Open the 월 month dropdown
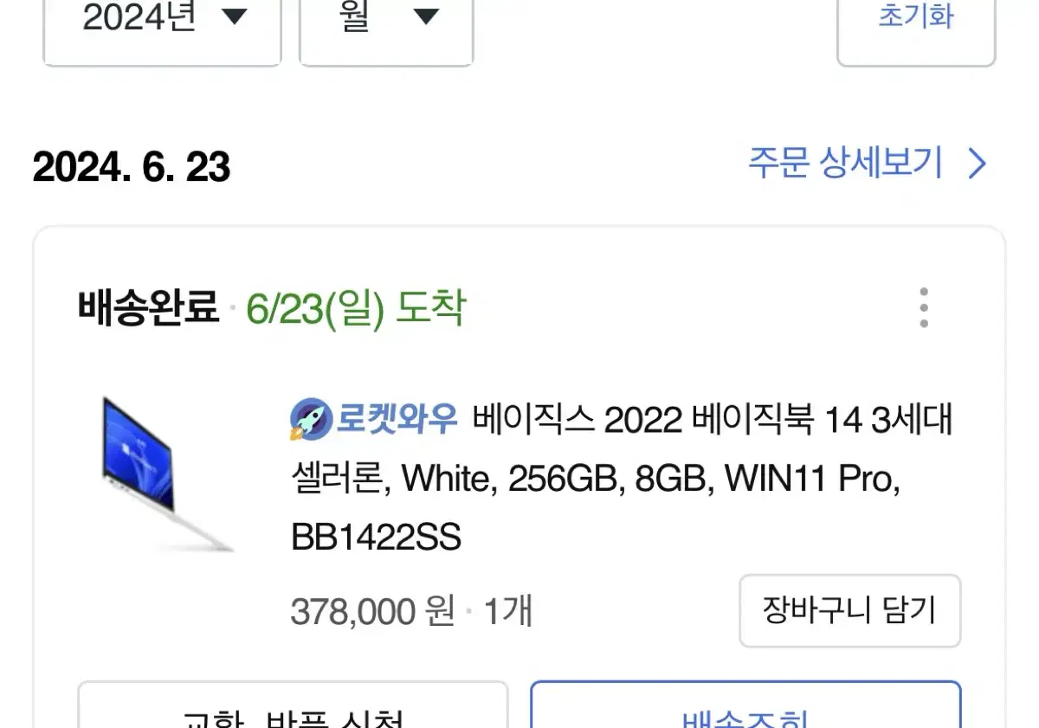 (x=386, y=26)
